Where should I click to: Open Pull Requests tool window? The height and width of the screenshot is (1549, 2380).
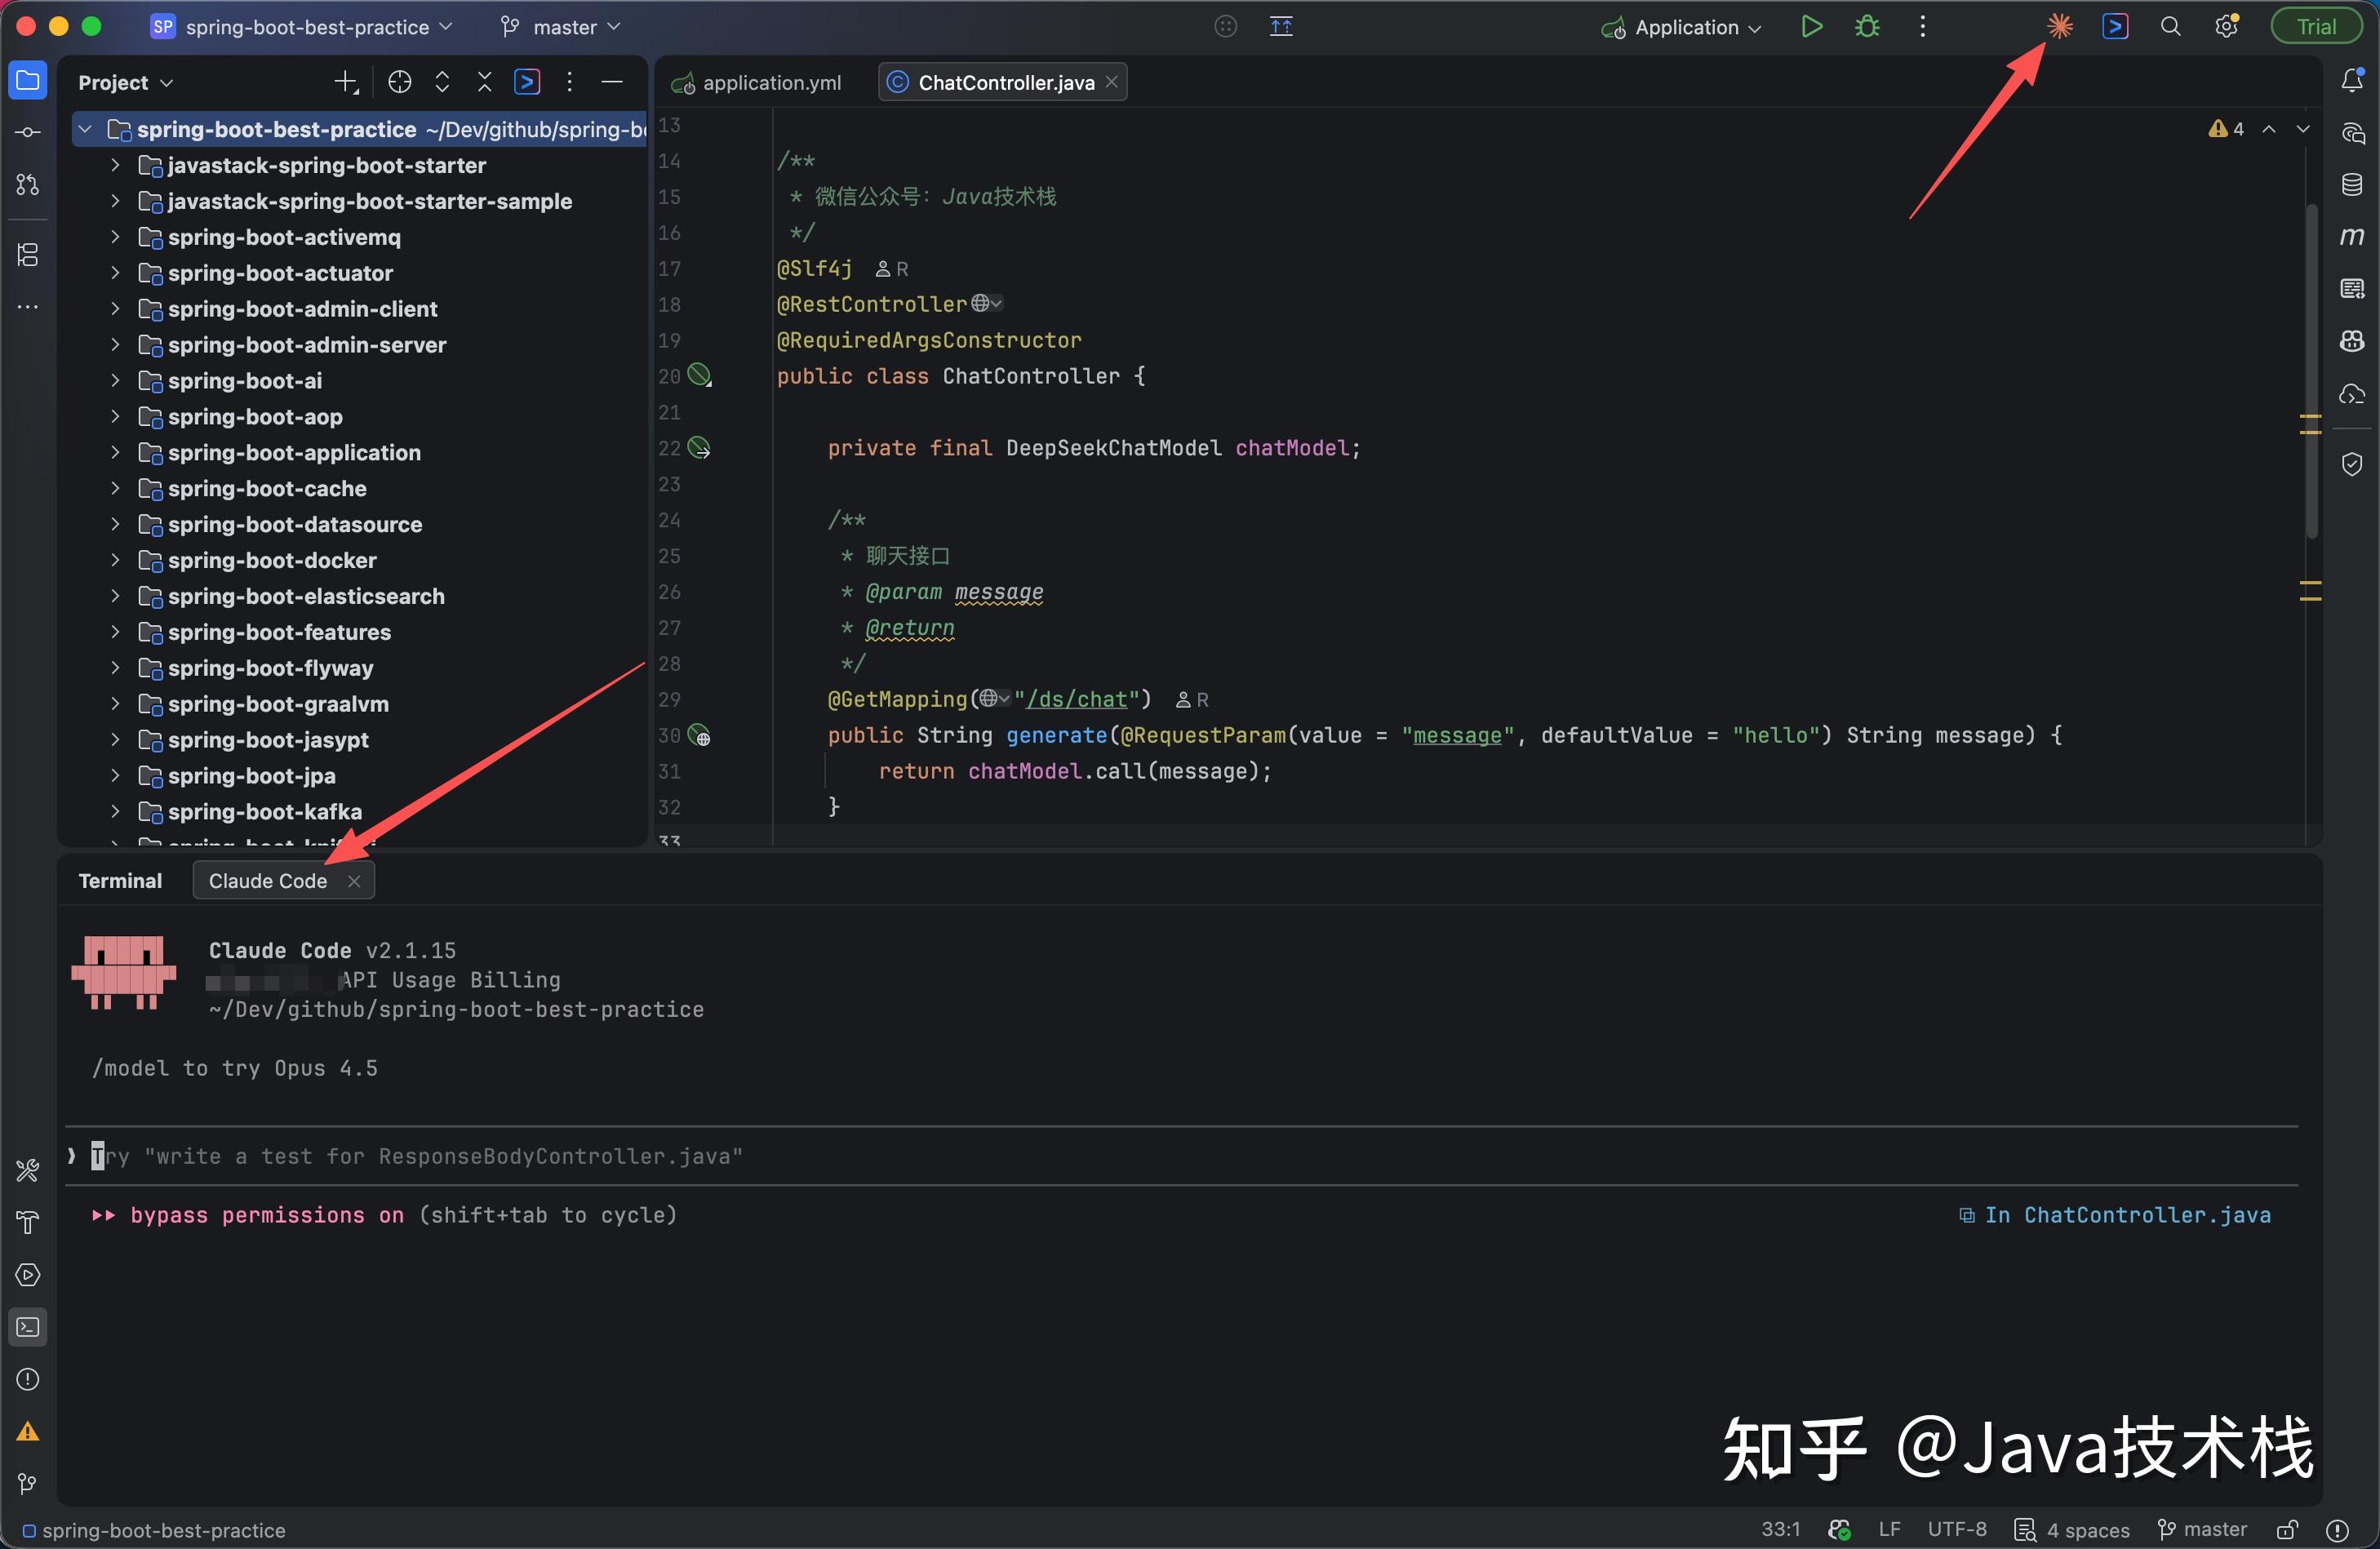coord(28,184)
